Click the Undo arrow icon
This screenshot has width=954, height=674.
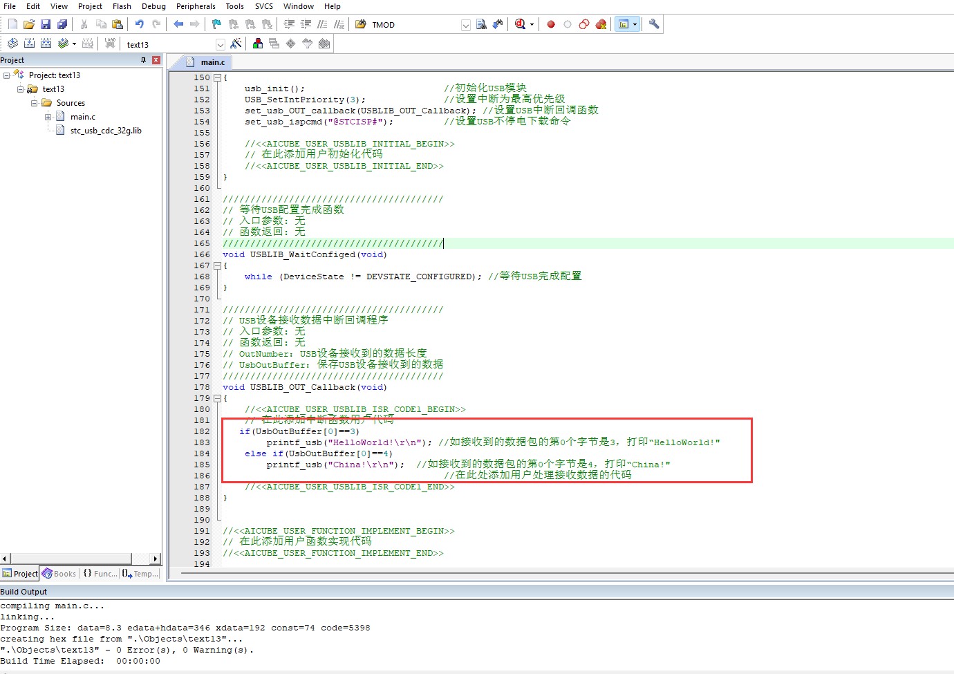[140, 24]
